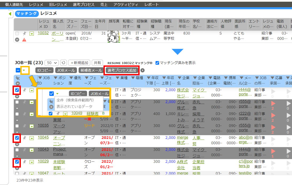Open the レポート menu

[x=151, y=5]
